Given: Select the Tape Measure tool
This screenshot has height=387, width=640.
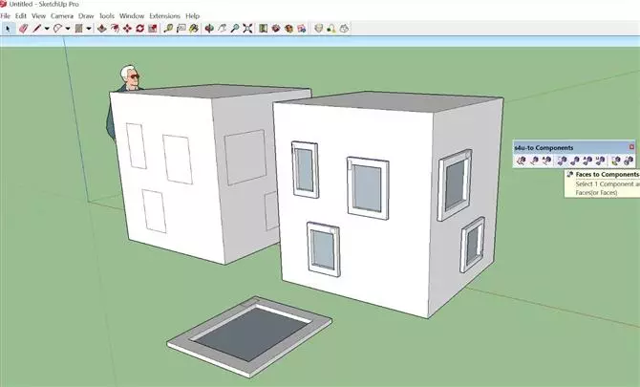Looking at the screenshot, I should 168,29.
